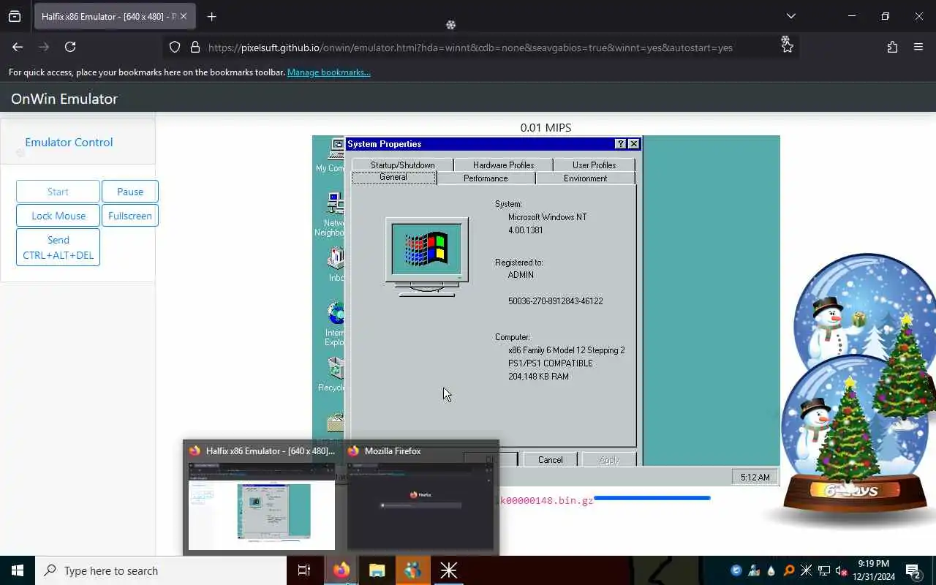Viewport: 936px width, 585px height.
Task: Select the Startup/Shutdown tab
Action: 402,165
